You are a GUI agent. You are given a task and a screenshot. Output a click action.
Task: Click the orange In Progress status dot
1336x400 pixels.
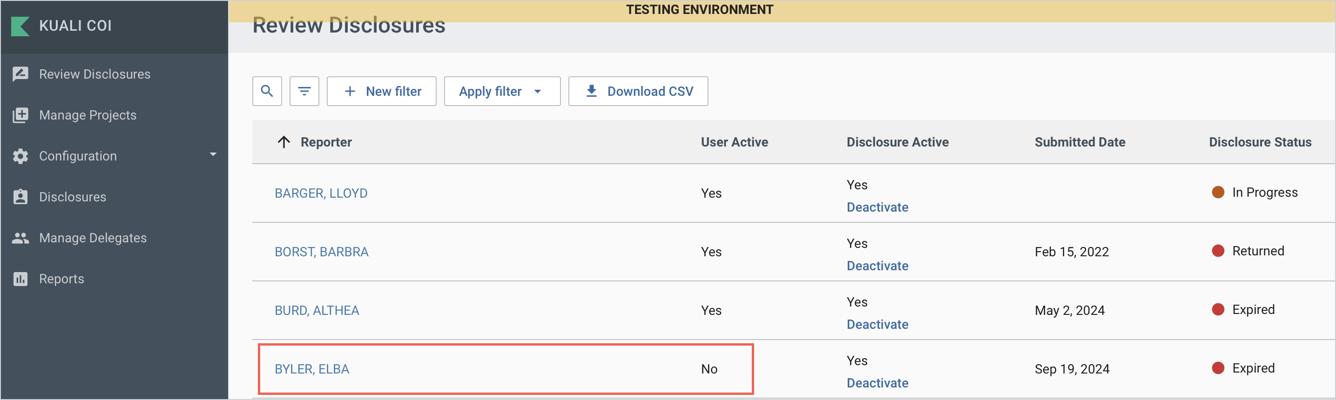click(x=1218, y=192)
